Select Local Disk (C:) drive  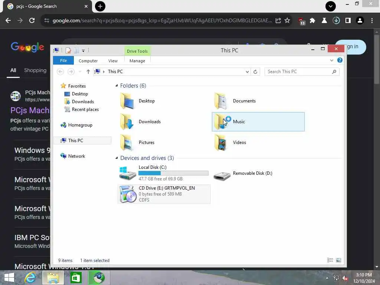[164, 173]
